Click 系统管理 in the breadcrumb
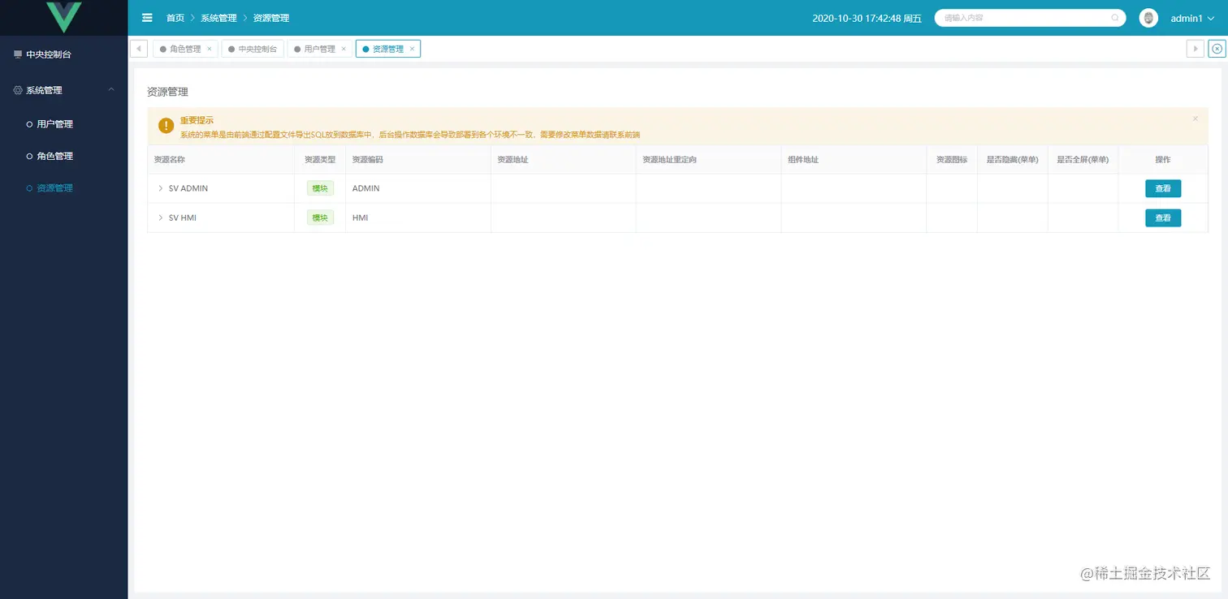 click(218, 18)
